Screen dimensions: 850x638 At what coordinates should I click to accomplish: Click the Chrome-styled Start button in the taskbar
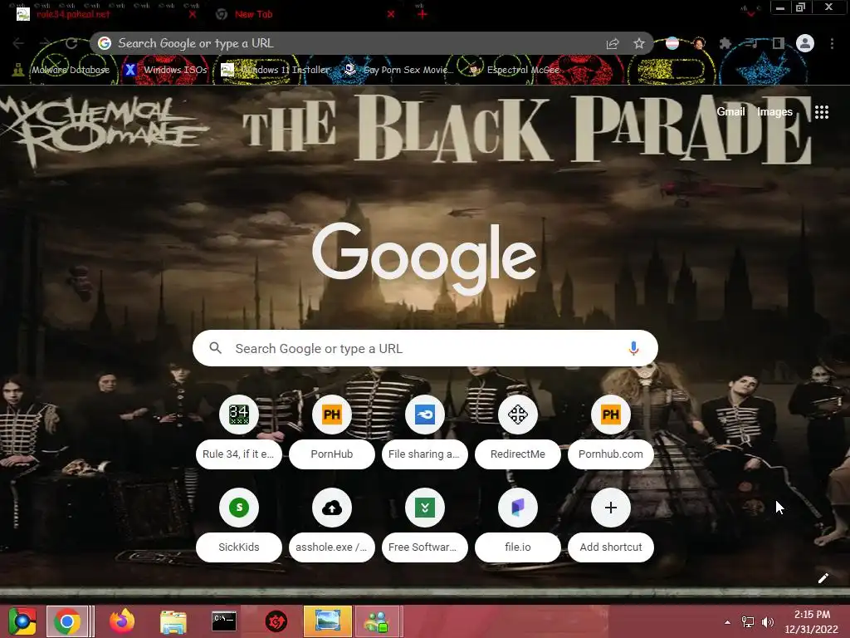pos(22,621)
